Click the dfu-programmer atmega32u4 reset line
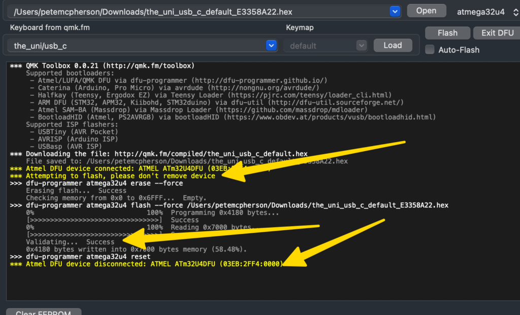Screen dimensions: 520x315 [80, 257]
